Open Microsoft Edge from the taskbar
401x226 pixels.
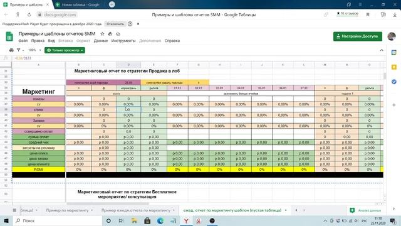160,220
